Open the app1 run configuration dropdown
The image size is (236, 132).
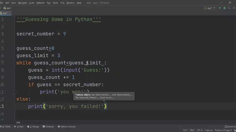(x=210, y=8)
